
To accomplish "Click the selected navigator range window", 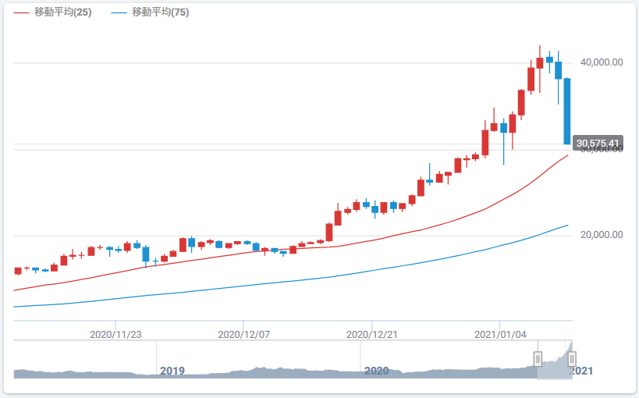I will (x=555, y=360).
